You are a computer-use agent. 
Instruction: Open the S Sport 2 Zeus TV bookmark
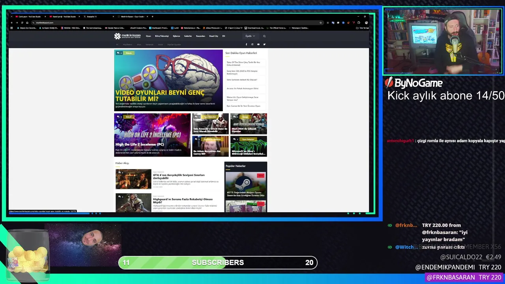(x=234, y=28)
